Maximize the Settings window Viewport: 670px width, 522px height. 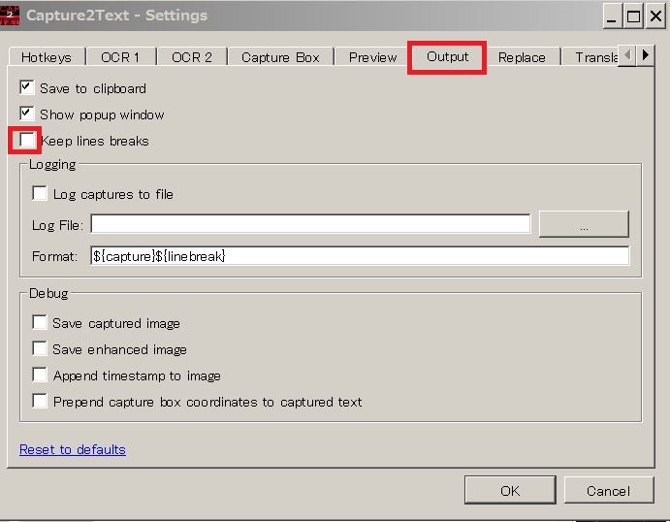click(x=633, y=16)
